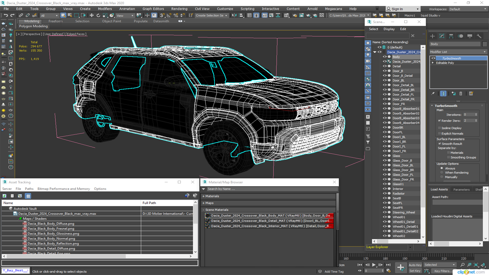Click Pin Stack icon below modifier stack

point(433,93)
